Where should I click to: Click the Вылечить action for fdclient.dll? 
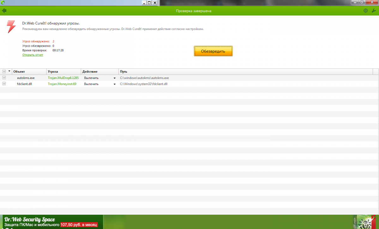pyautogui.click(x=91, y=84)
